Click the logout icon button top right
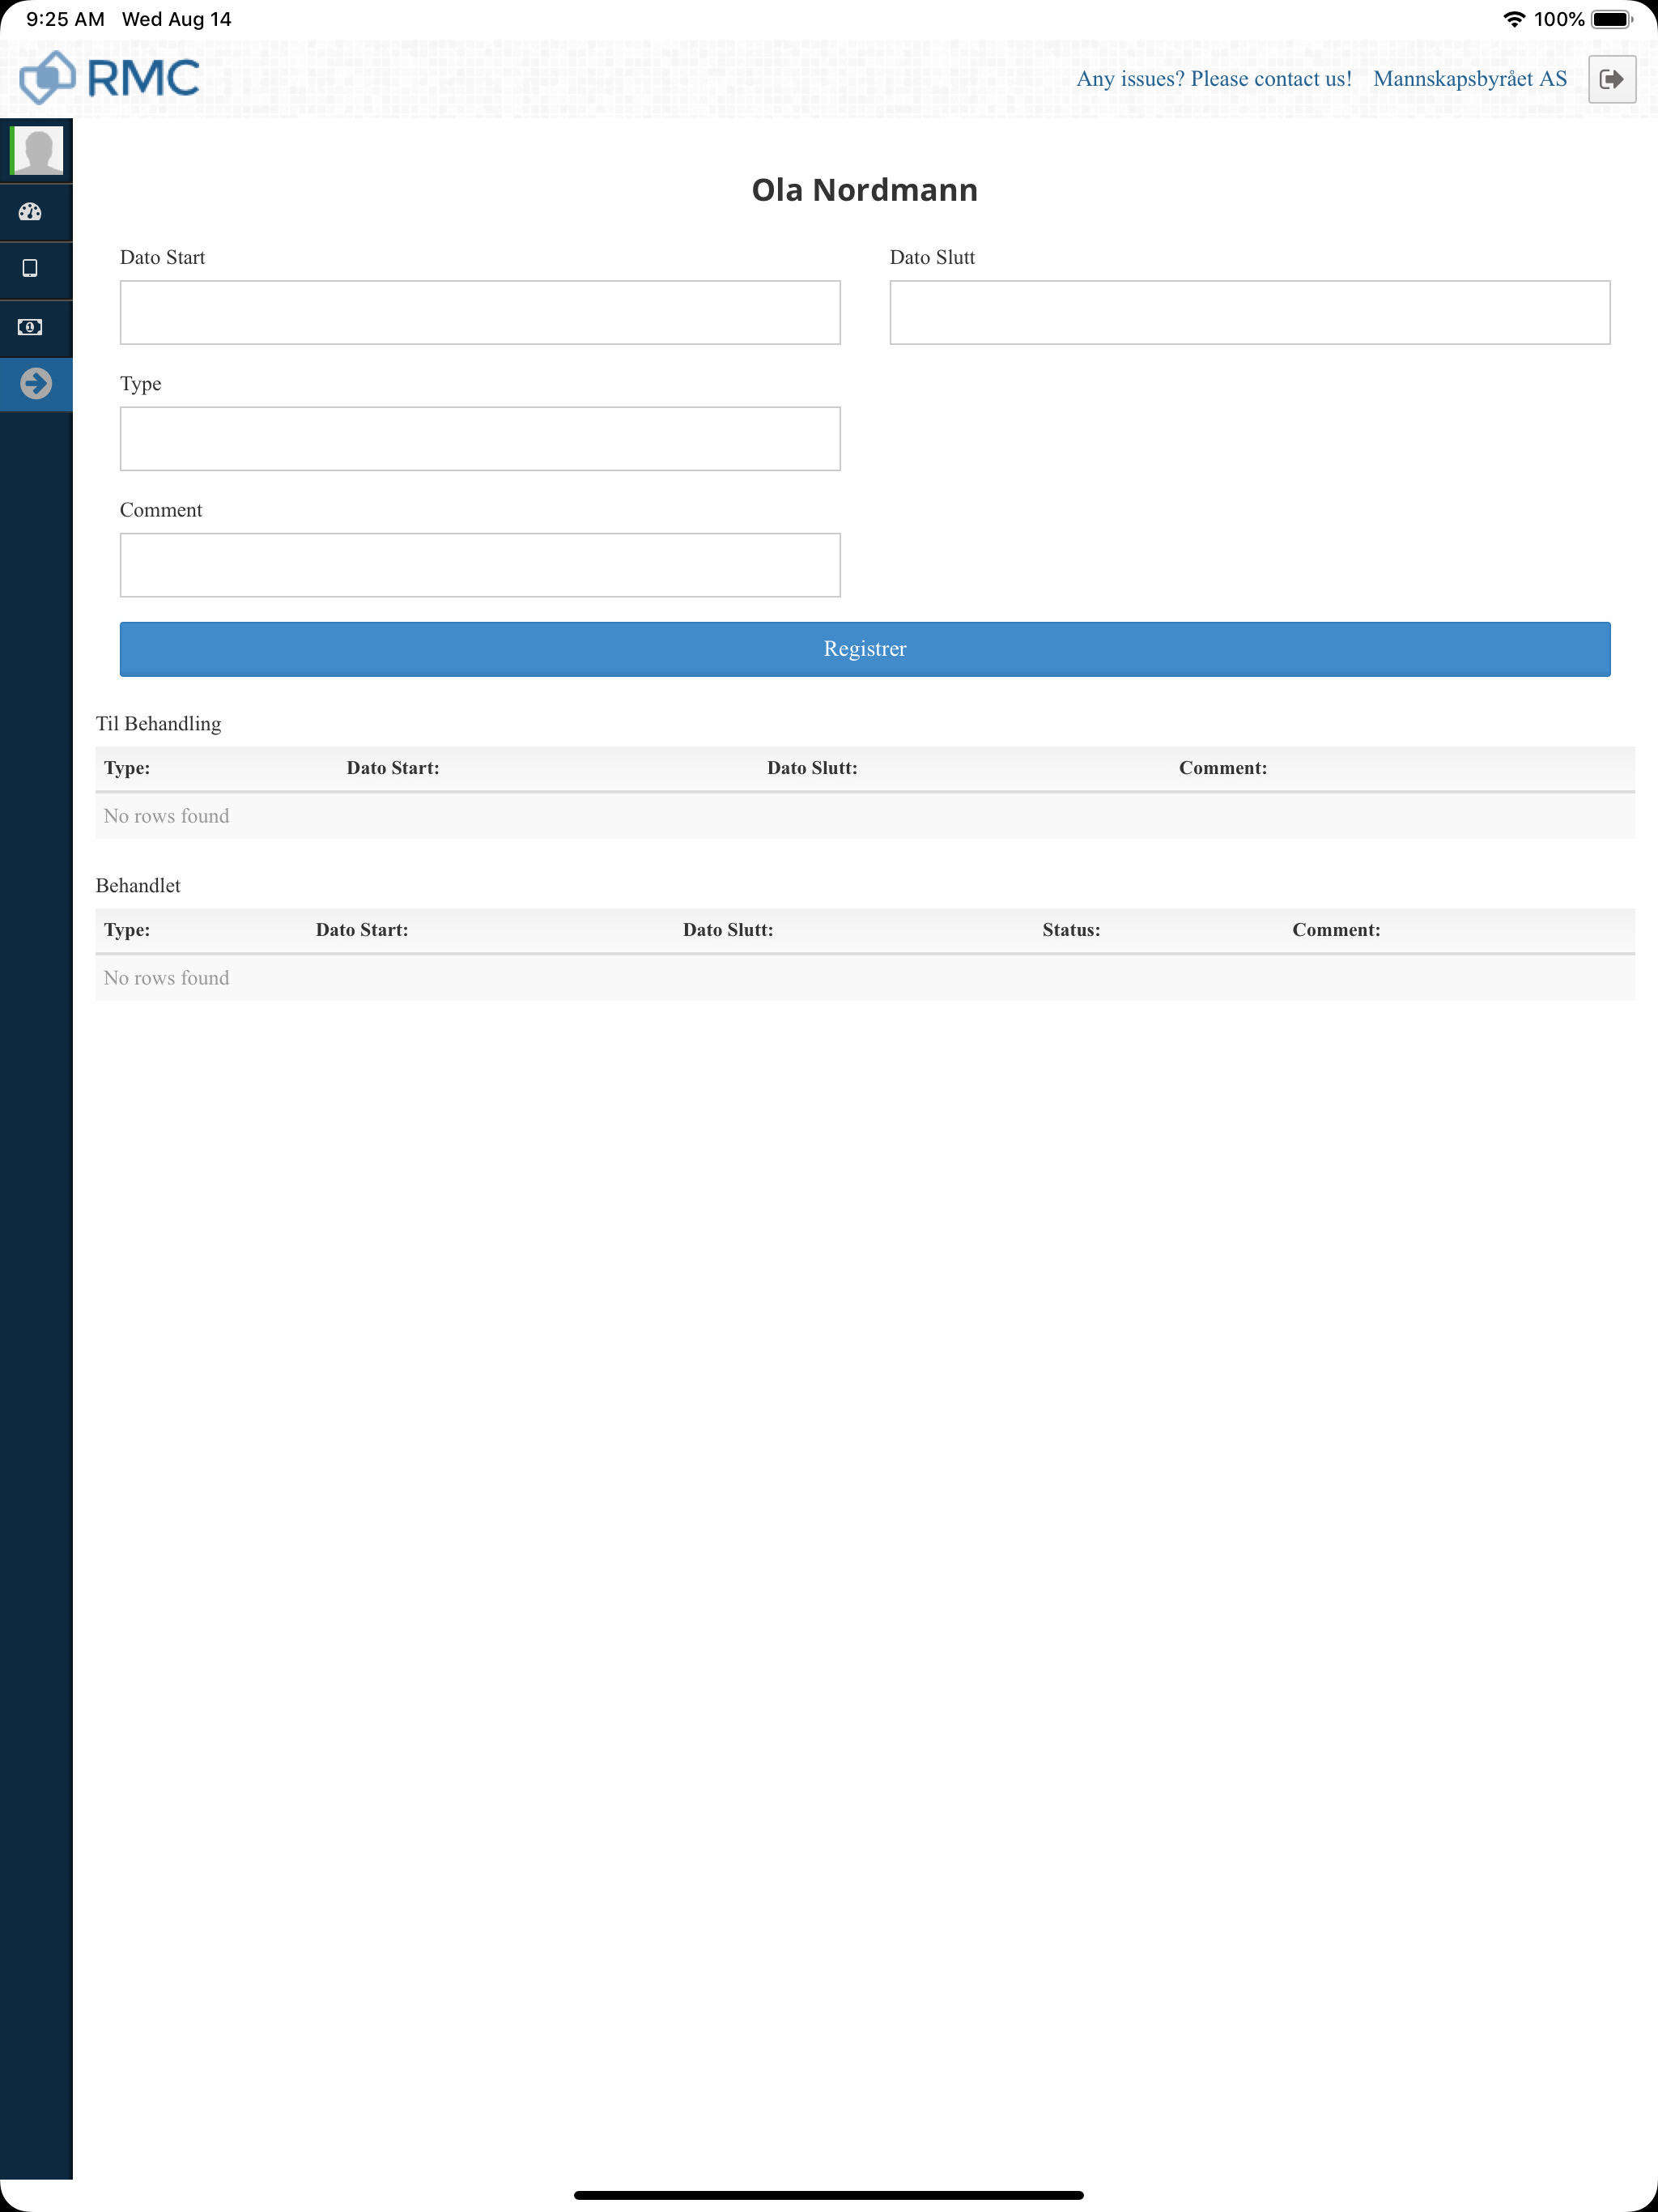The height and width of the screenshot is (2212, 1658). [1612, 79]
